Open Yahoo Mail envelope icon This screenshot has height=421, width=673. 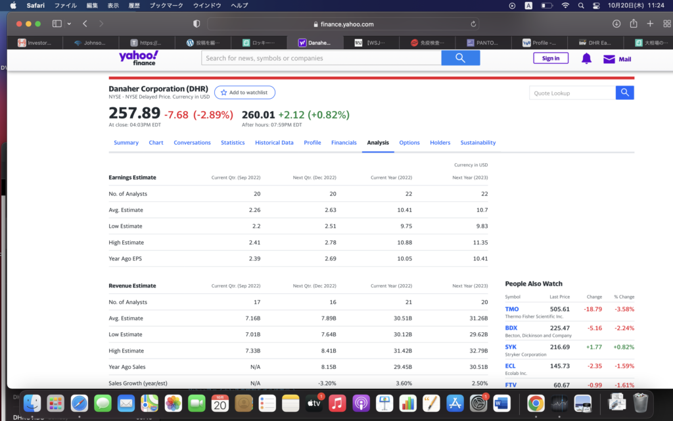click(x=609, y=59)
